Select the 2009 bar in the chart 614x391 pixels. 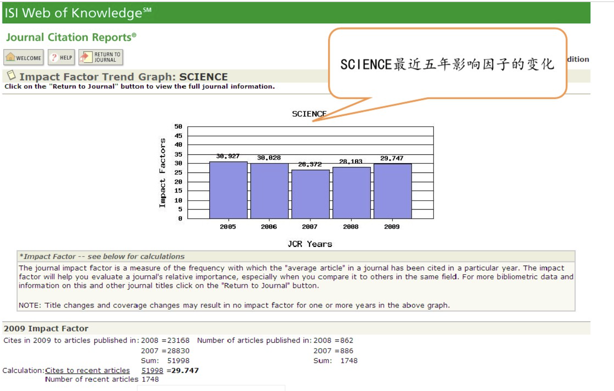(x=393, y=191)
